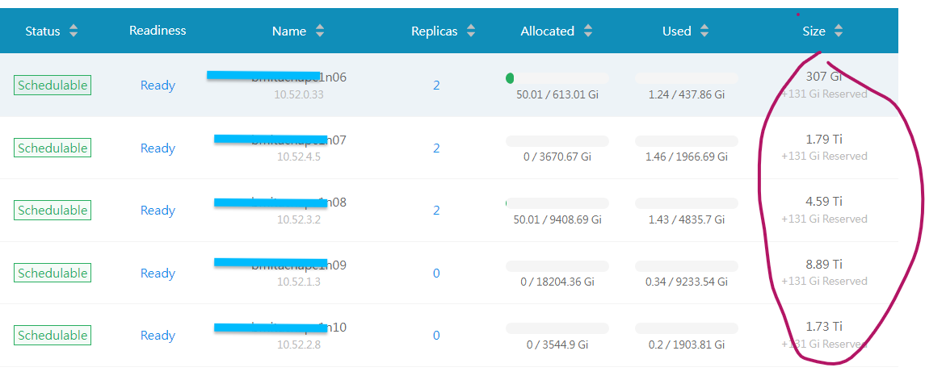Sort by Replicas column arrows

click(470, 31)
